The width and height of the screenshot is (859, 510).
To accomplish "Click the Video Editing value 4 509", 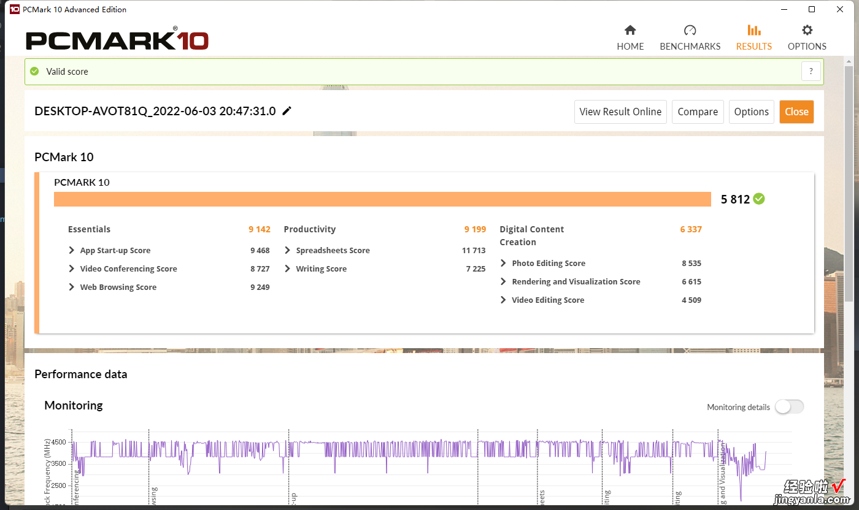I will tap(691, 300).
